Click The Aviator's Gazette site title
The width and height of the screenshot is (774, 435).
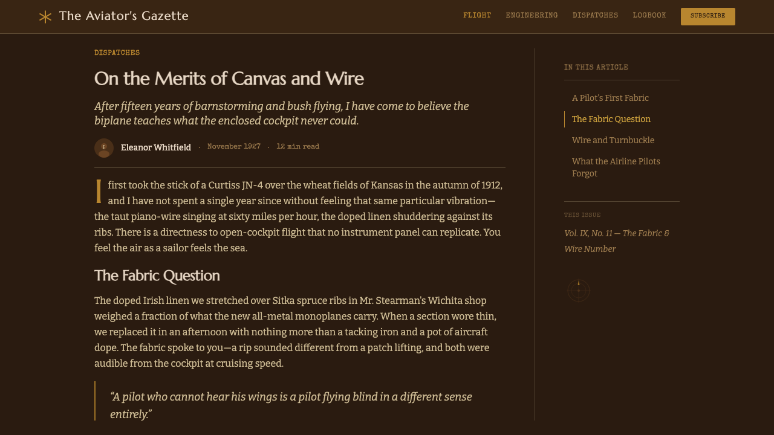coord(124,16)
